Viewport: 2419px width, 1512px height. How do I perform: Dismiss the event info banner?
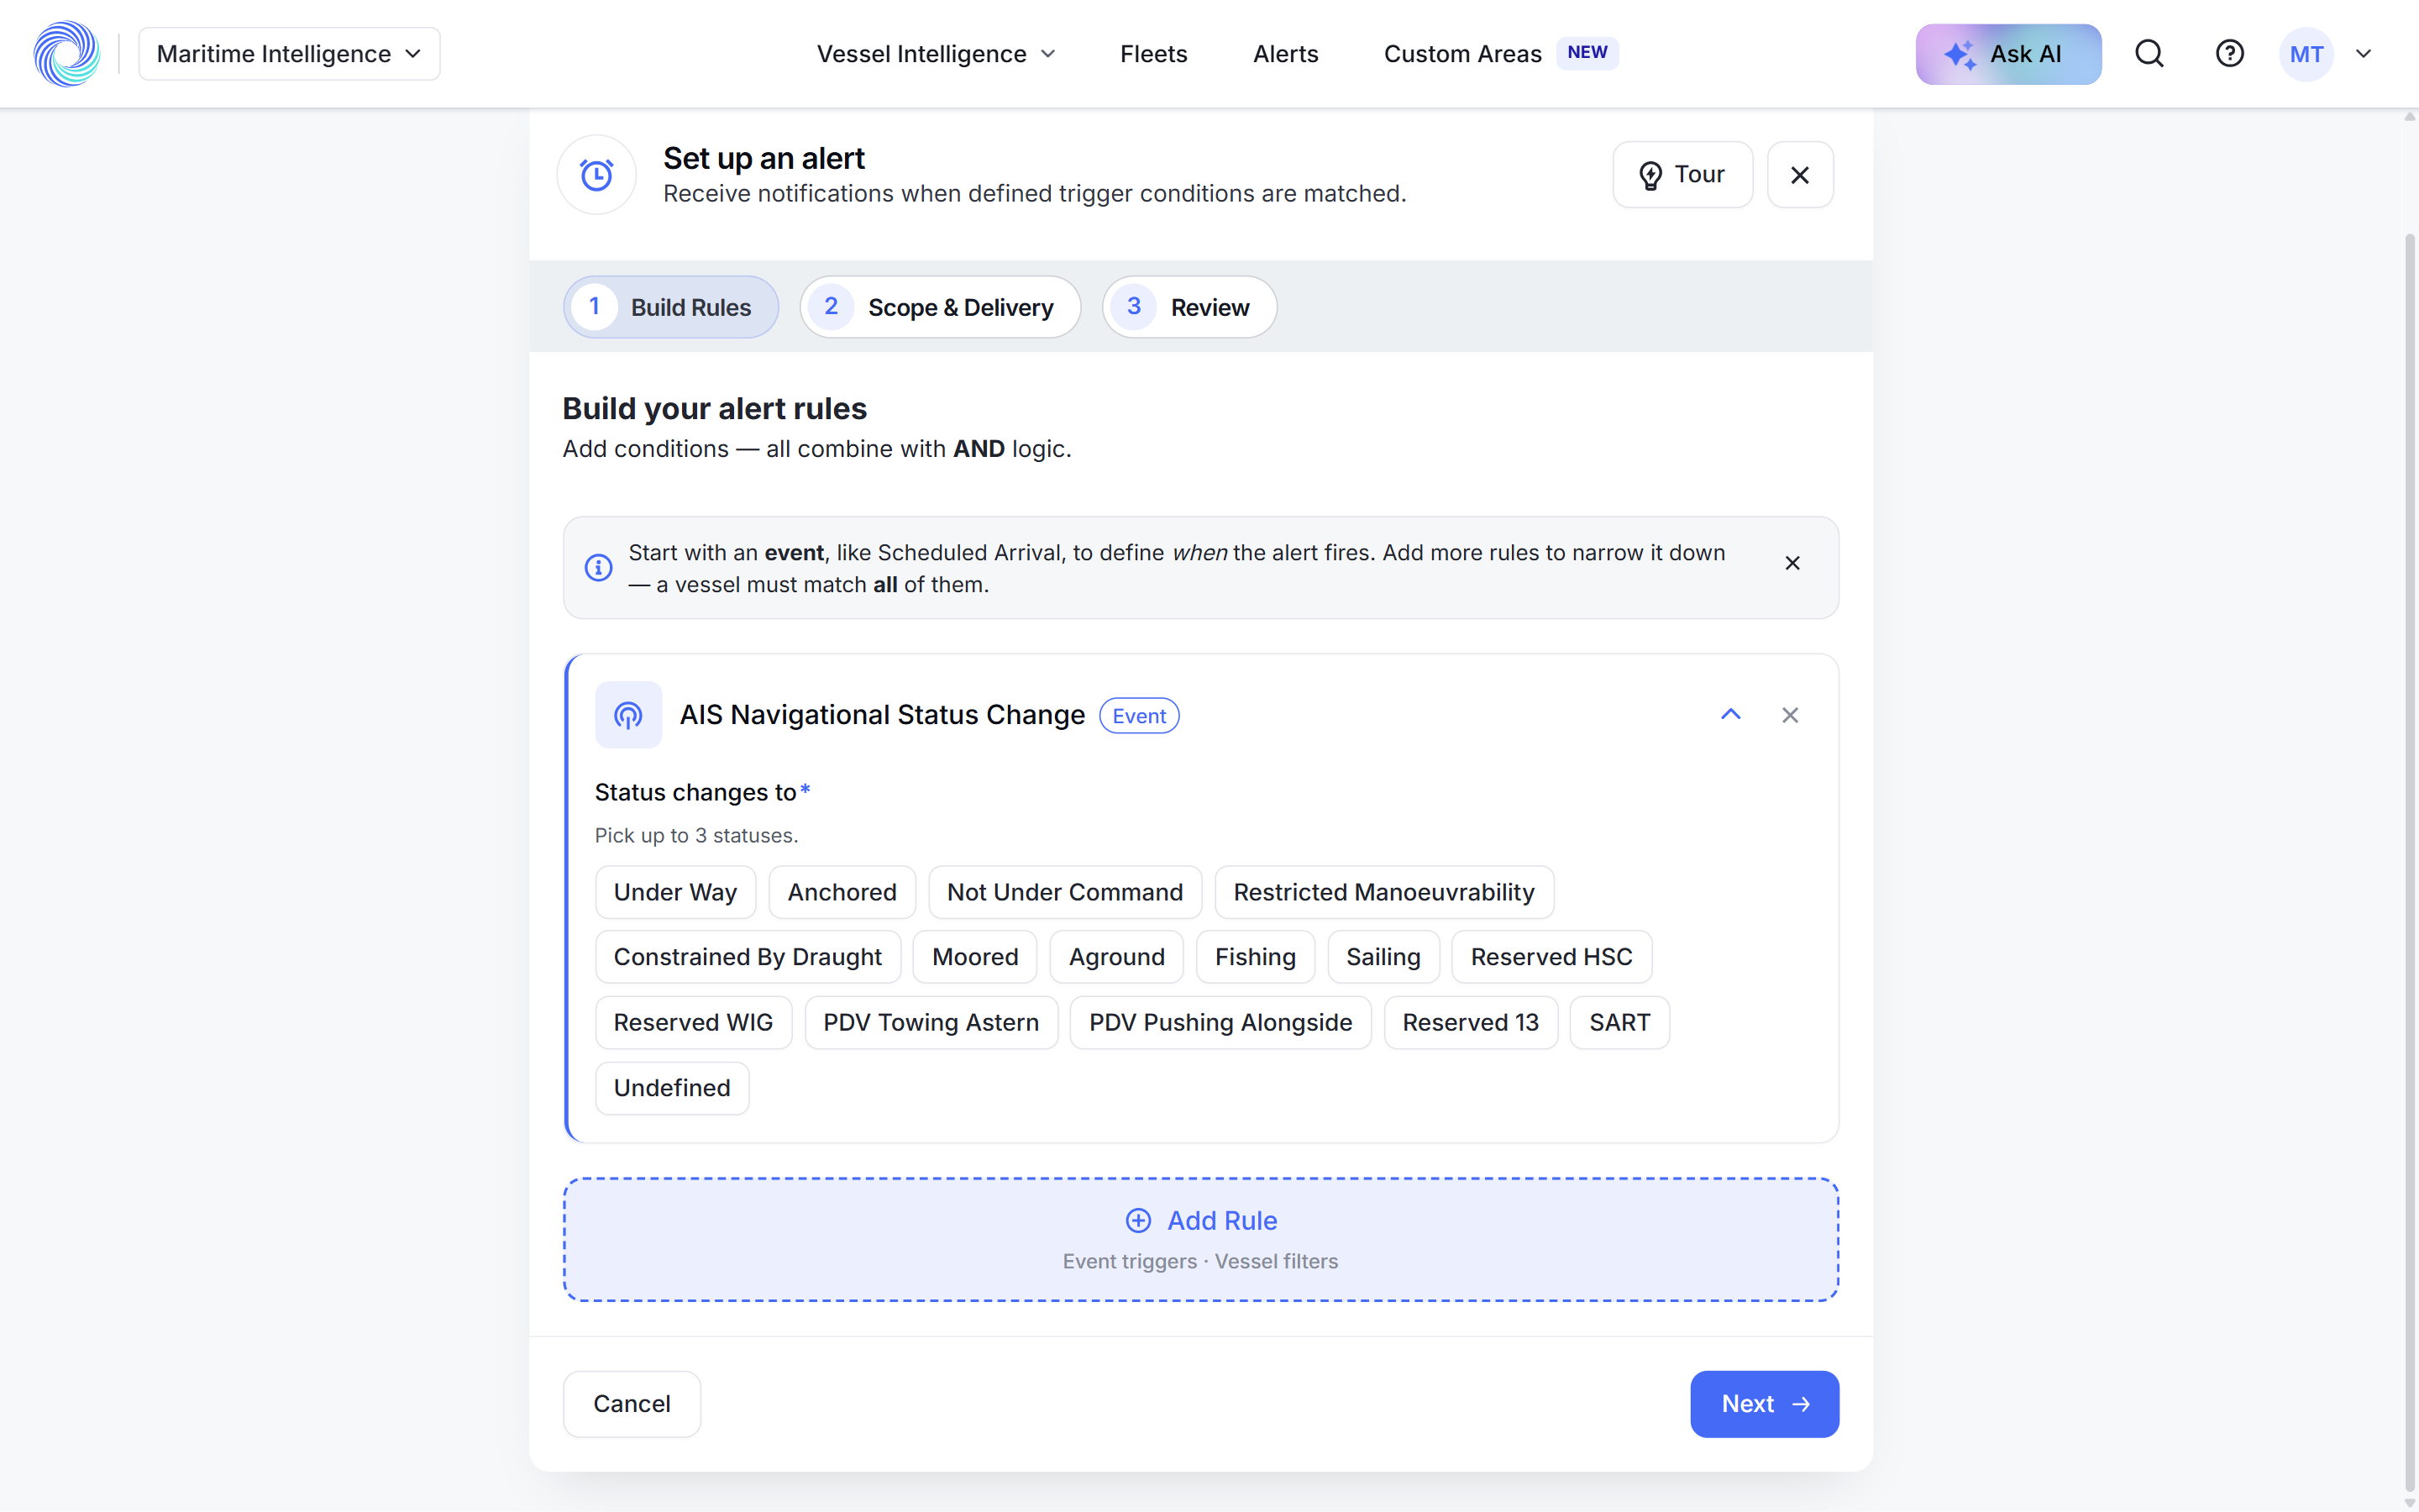pos(1792,563)
